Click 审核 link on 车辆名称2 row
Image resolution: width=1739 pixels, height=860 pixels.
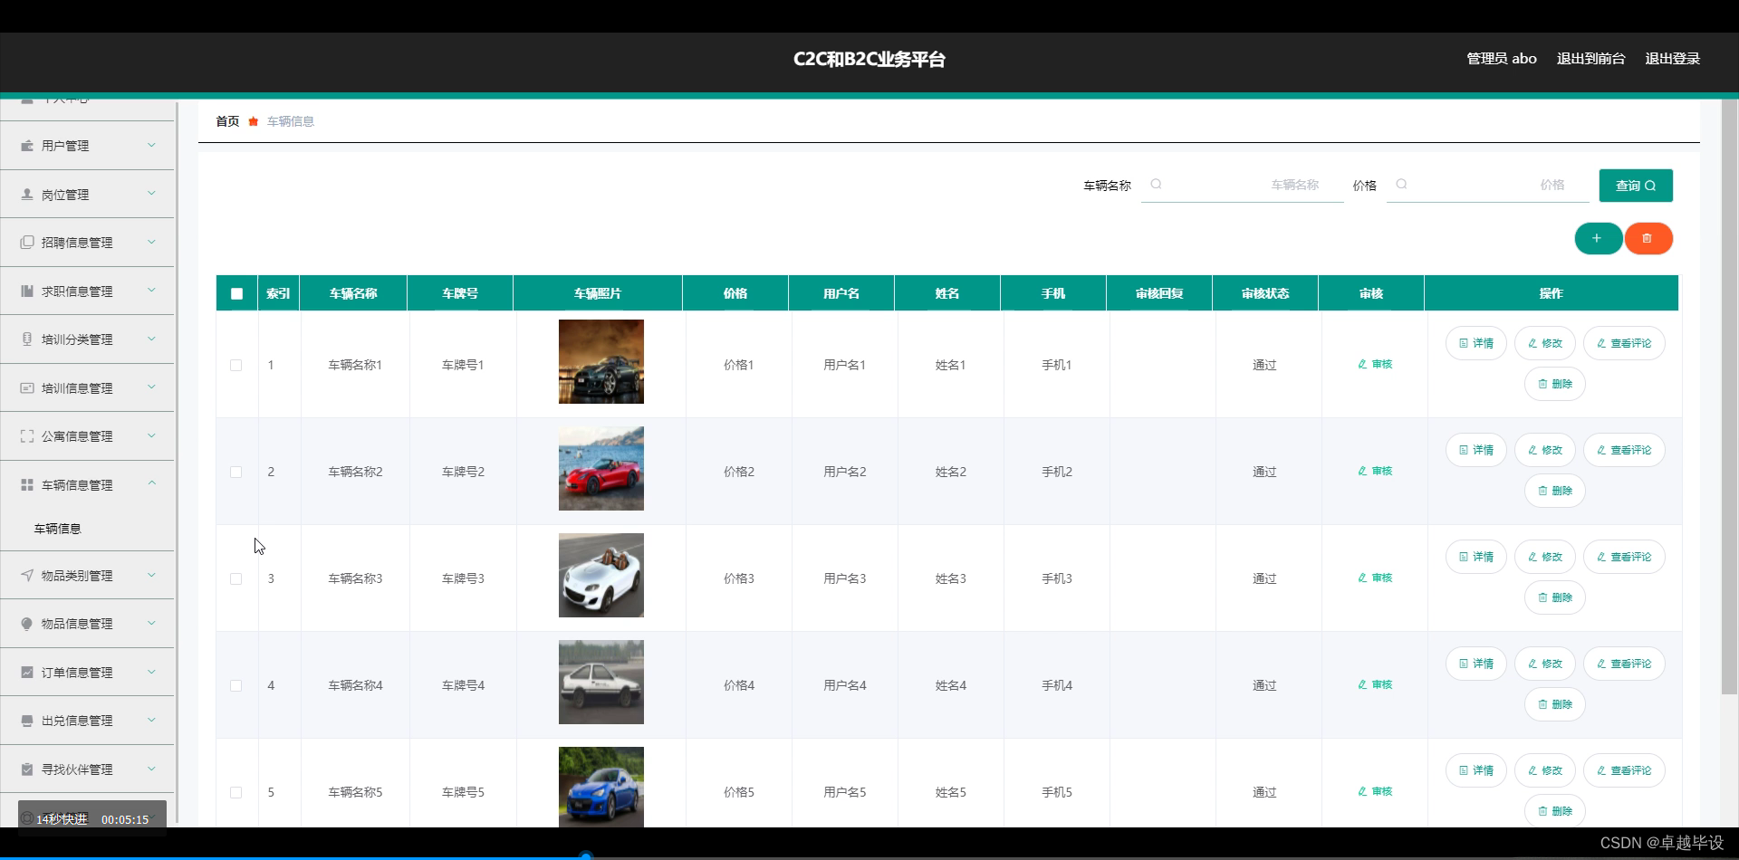[1374, 471]
